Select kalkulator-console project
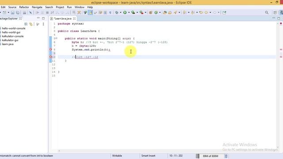 click(13, 36)
